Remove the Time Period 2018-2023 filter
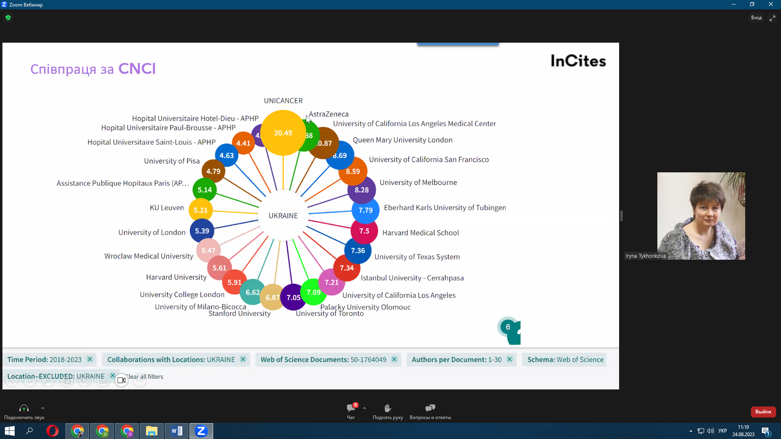This screenshot has width=781, height=439. 90,359
